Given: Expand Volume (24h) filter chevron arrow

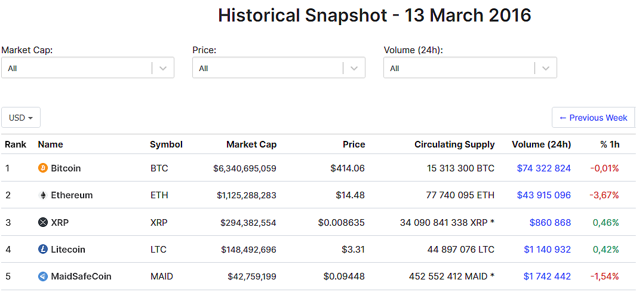Looking at the screenshot, I should 546,68.
